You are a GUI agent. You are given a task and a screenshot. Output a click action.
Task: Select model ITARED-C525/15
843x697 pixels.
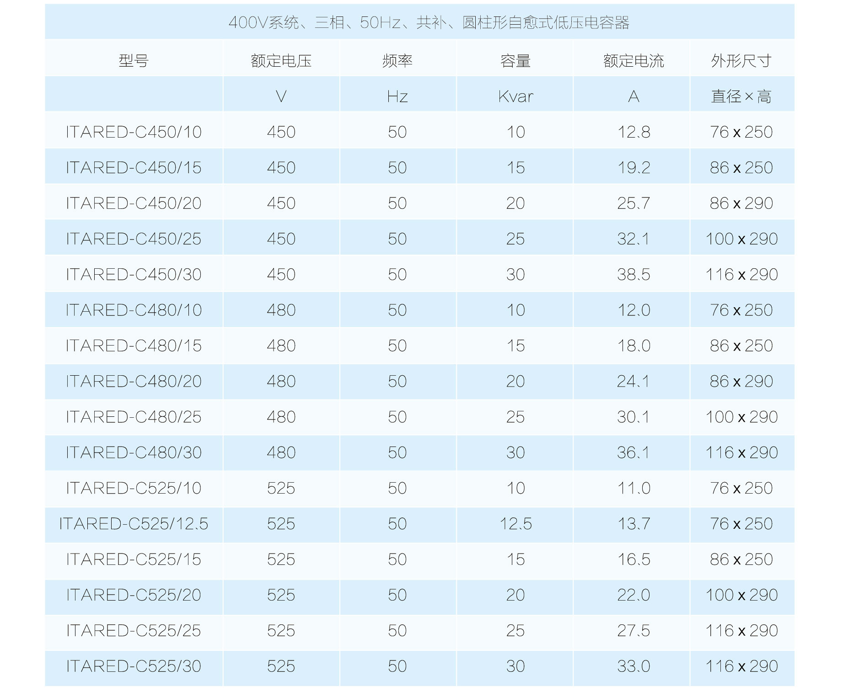tap(134, 560)
